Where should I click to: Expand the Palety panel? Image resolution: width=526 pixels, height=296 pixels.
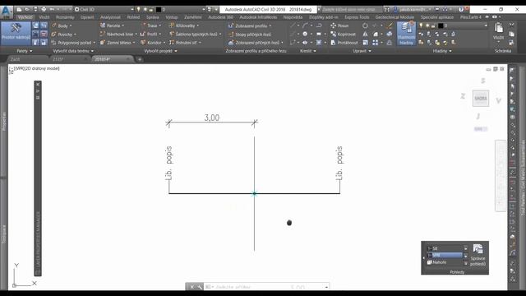[25, 51]
